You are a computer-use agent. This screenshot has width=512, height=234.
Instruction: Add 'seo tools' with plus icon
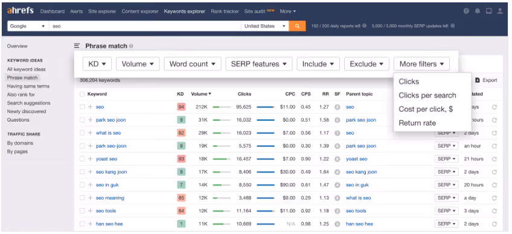pyautogui.click(x=91, y=211)
